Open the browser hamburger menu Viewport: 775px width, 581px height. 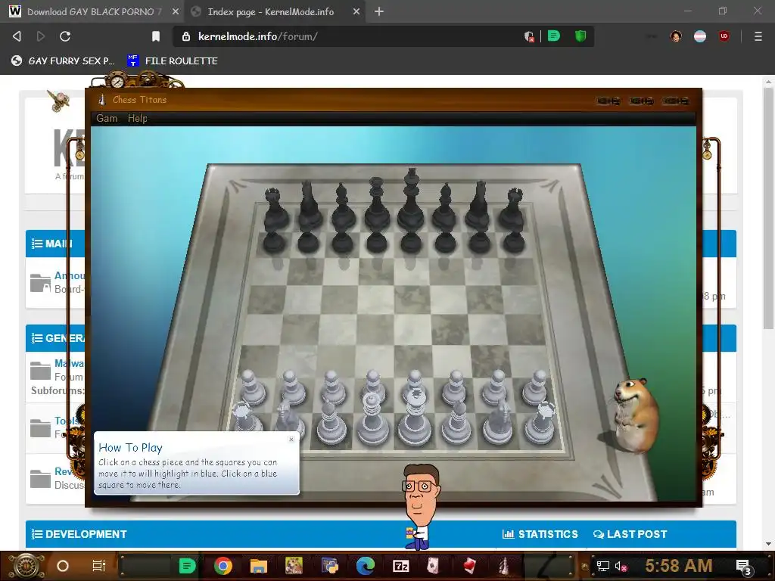click(758, 36)
